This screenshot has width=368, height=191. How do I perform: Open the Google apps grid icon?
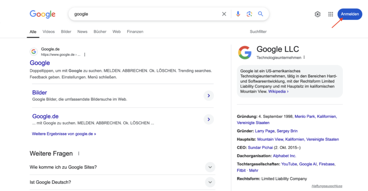(x=331, y=14)
